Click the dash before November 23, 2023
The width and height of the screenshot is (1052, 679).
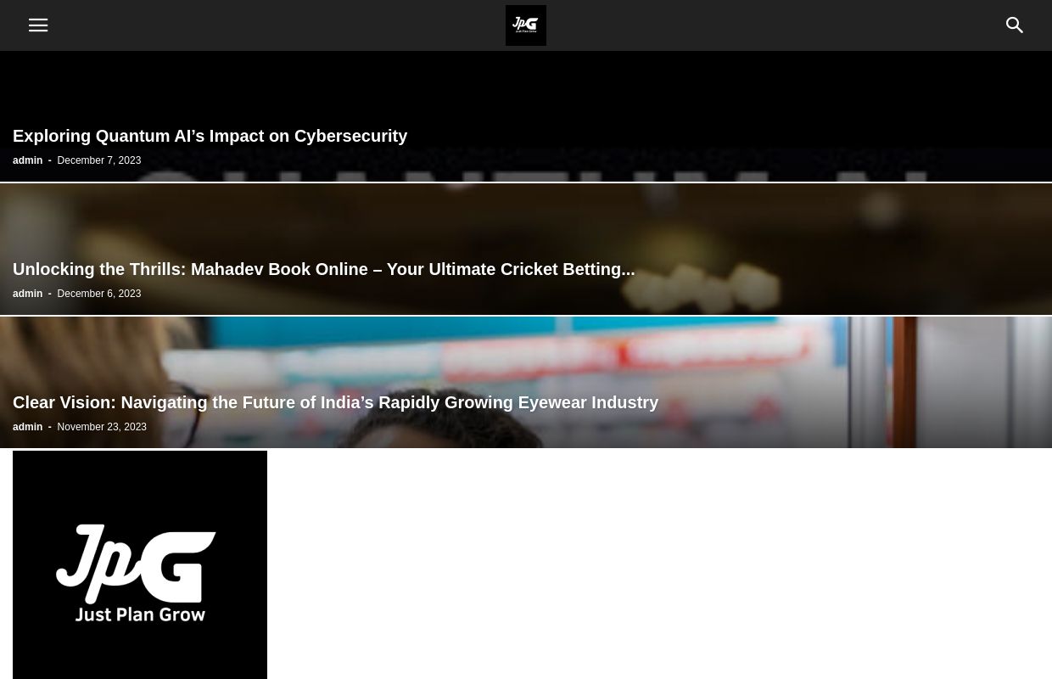tap(49, 427)
